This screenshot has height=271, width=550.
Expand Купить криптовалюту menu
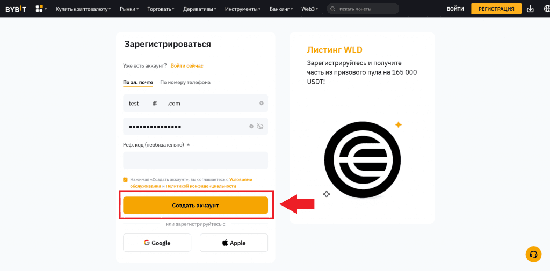click(83, 9)
